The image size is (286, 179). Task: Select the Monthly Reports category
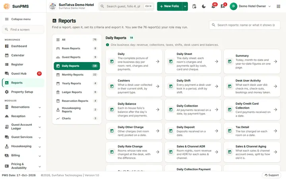pos(77,75)
